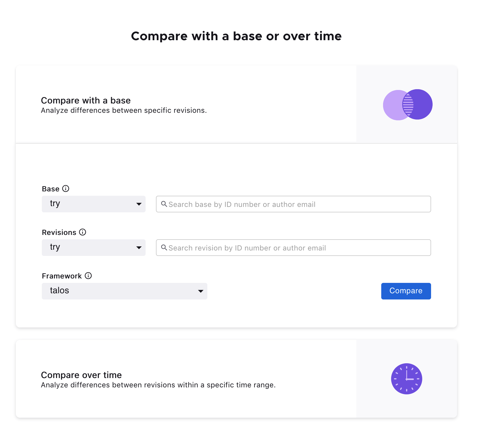Click the overlapping circles compare illustration

[407, 104]
